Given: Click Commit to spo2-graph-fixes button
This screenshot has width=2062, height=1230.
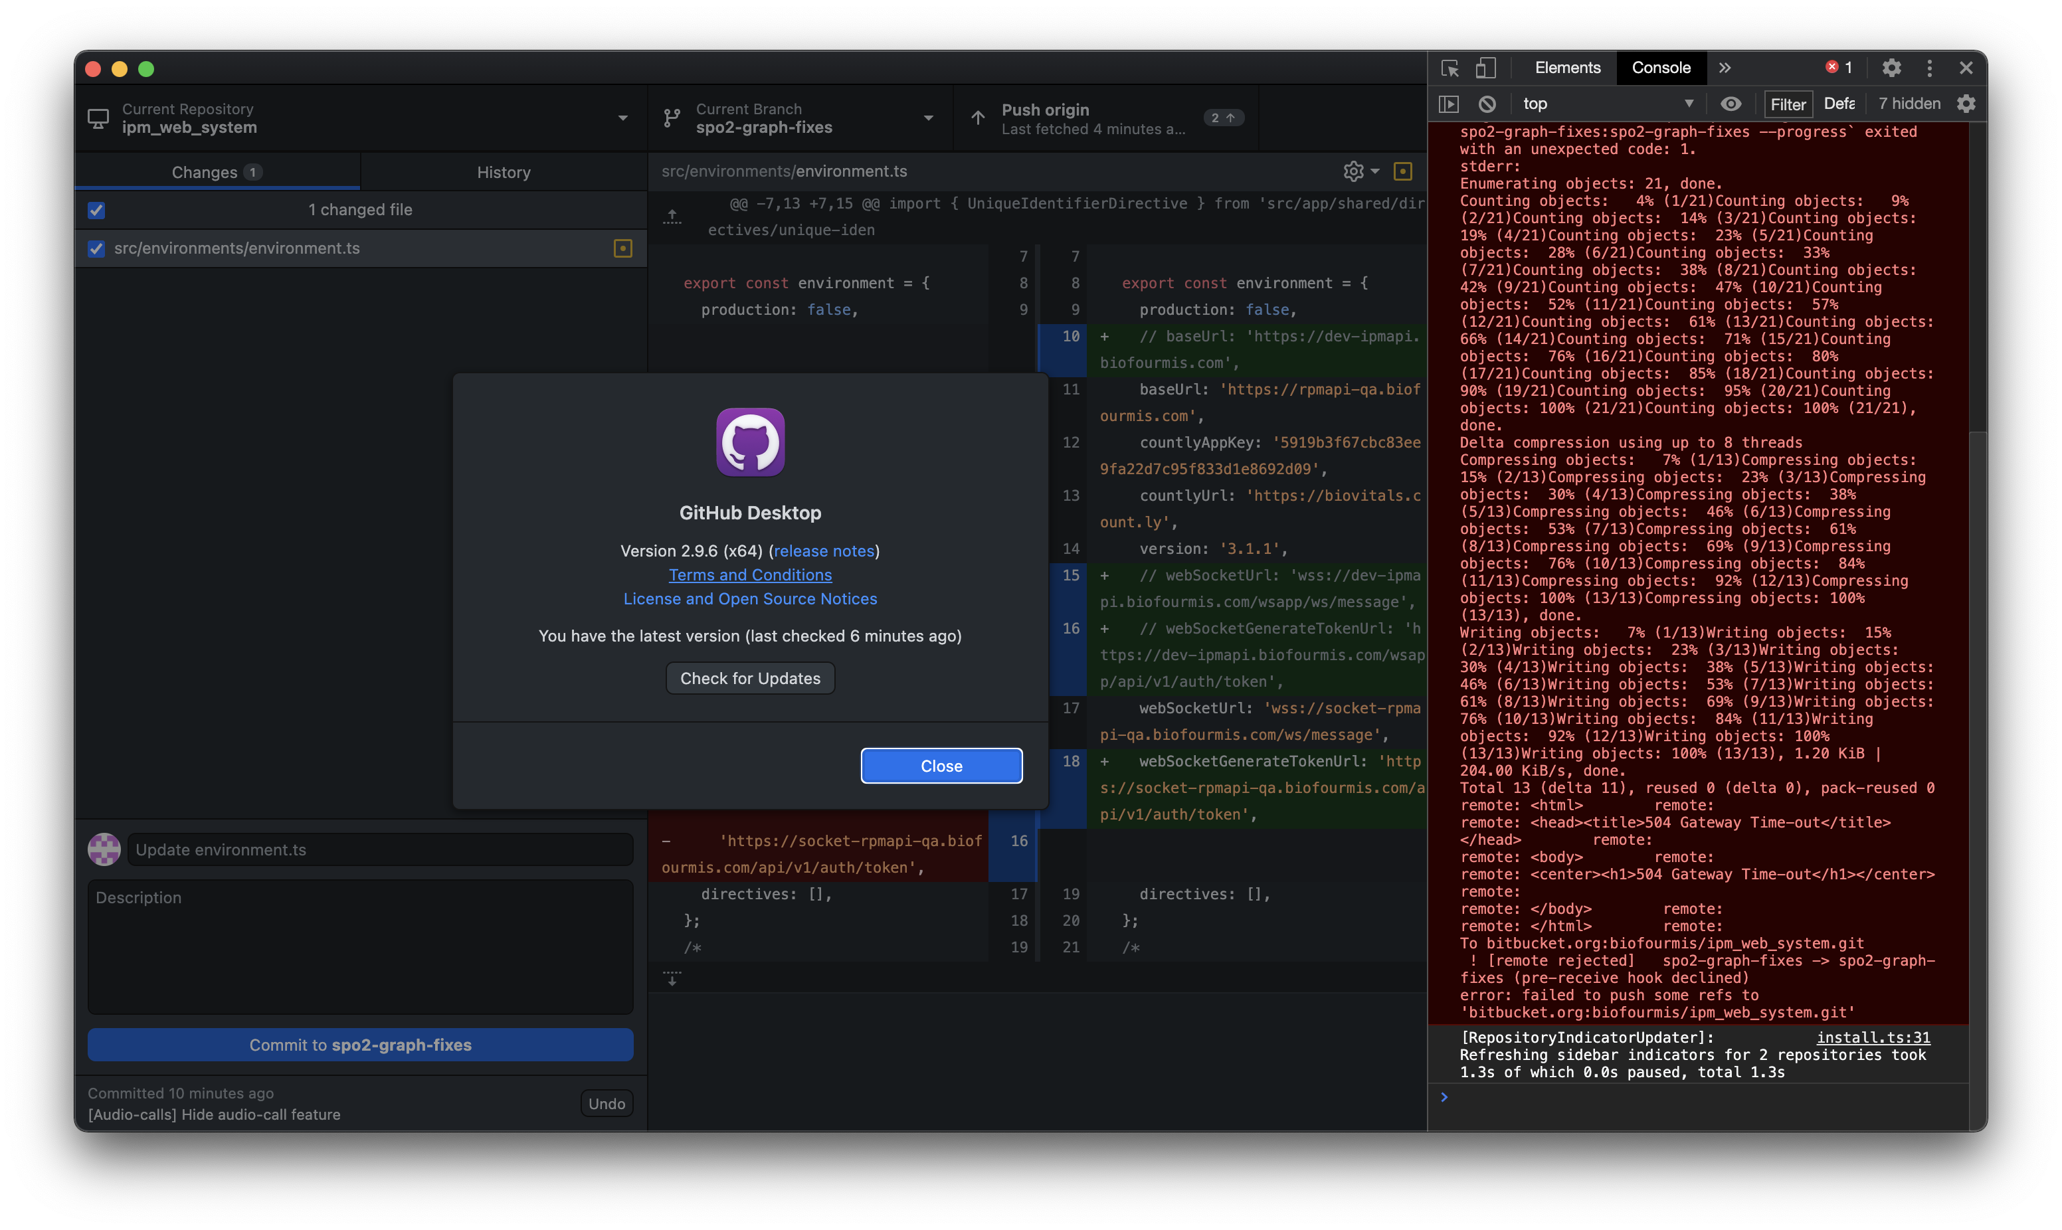Looking at the screenshot, I should point(361,1045).
